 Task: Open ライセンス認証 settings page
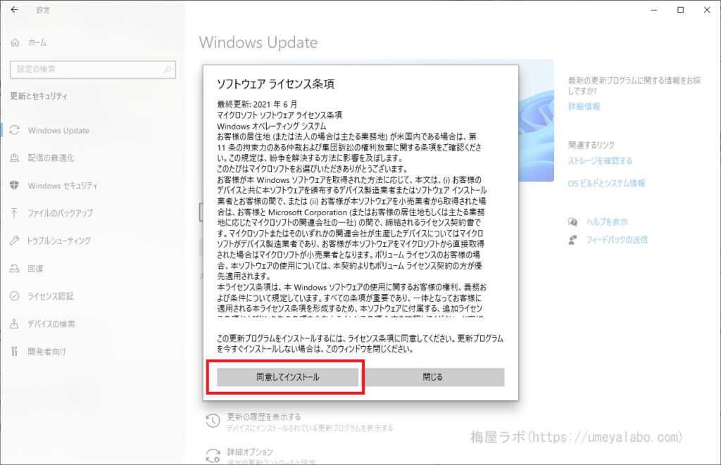[51, 296]
